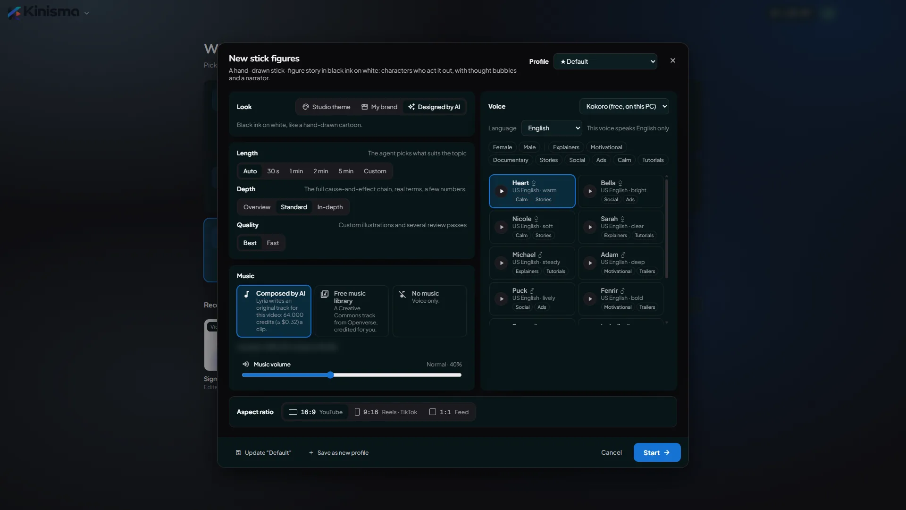The width and height of the screenshot is (906, 510).
Task: Set depth to In-depth
Action: click(x=330, y=207)
